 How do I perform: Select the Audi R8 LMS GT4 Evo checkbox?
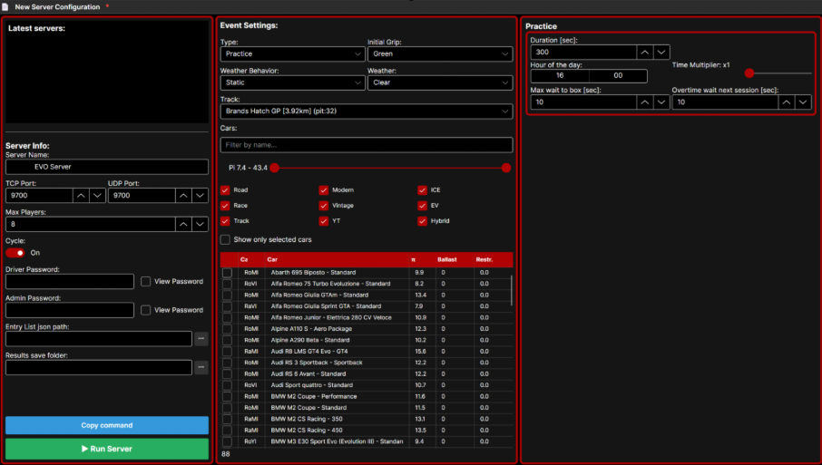point(227,352)
